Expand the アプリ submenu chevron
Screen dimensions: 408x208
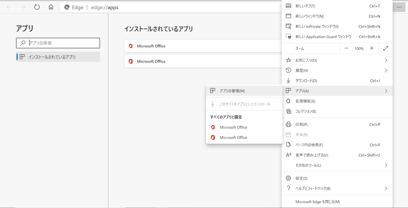click(x=386, y=91)
